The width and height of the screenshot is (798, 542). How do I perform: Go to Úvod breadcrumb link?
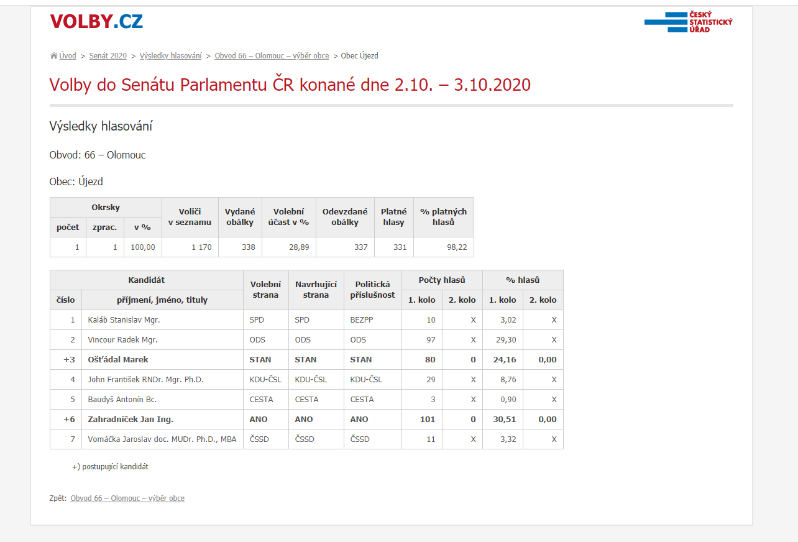tap(68, 56)
